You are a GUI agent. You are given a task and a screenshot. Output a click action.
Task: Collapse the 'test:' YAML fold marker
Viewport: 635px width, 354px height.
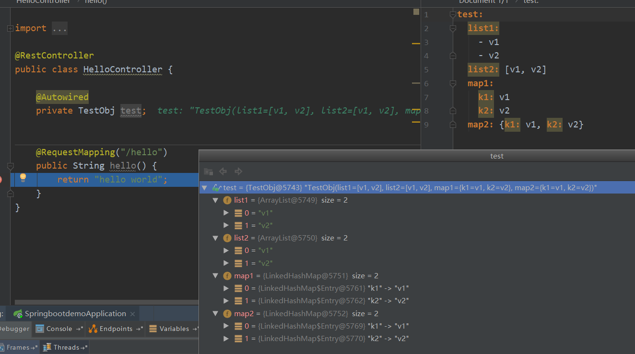[452, 15]
